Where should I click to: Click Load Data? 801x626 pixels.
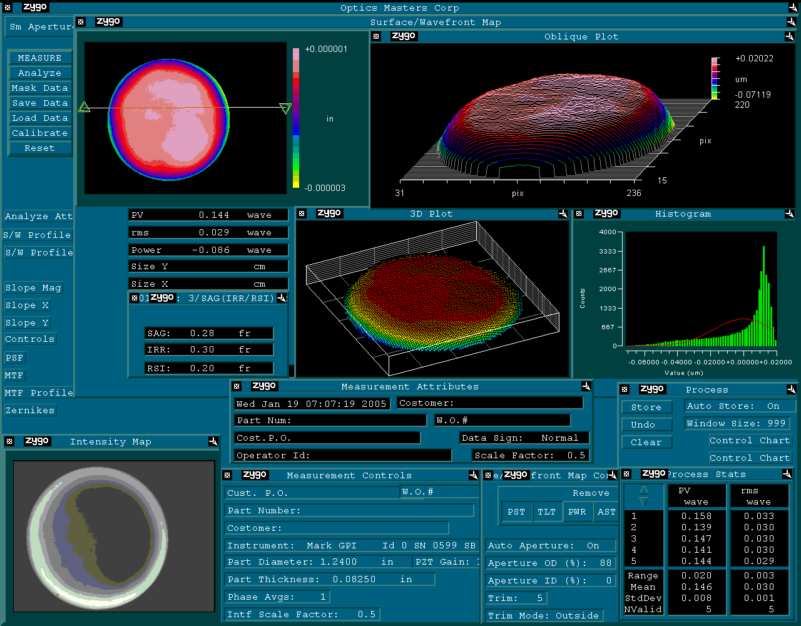tap(40, 118)
